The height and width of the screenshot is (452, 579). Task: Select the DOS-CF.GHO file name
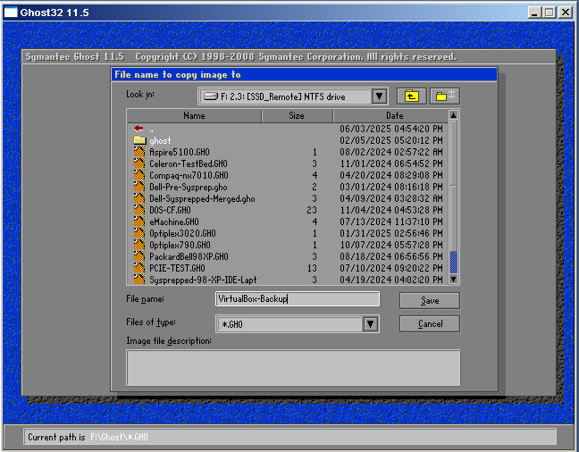click(170, 210)
